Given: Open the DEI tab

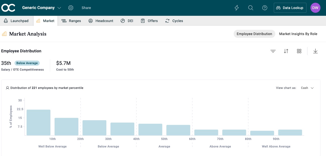Looking at the screenshot, I should (x=127, y=21).
